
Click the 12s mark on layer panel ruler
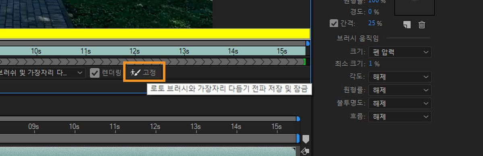[134, 51]
